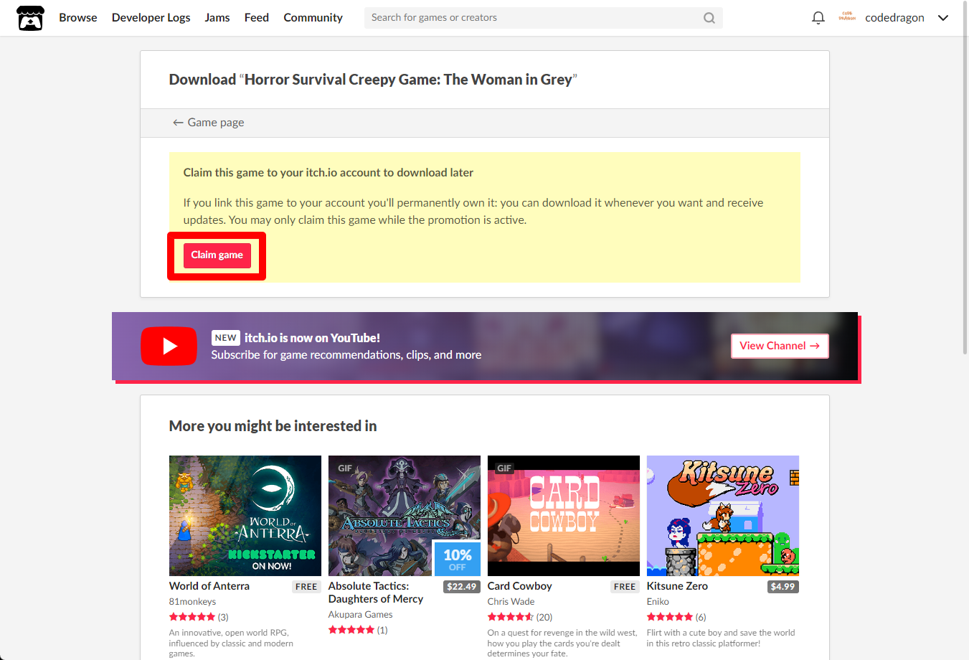This screenshot has height=660, width=969.
Task: Click Card Cowboy title link
Action: (x=520, y=586)
